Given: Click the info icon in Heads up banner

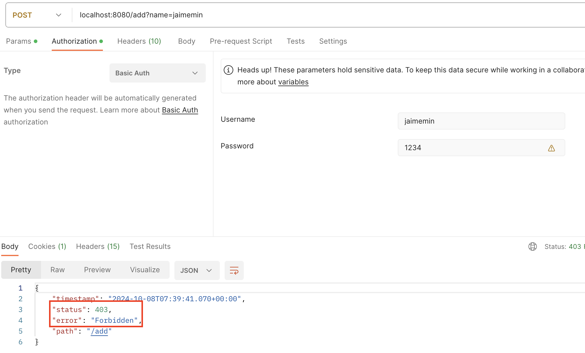Looking at the screenshot, I should [228, 70].
